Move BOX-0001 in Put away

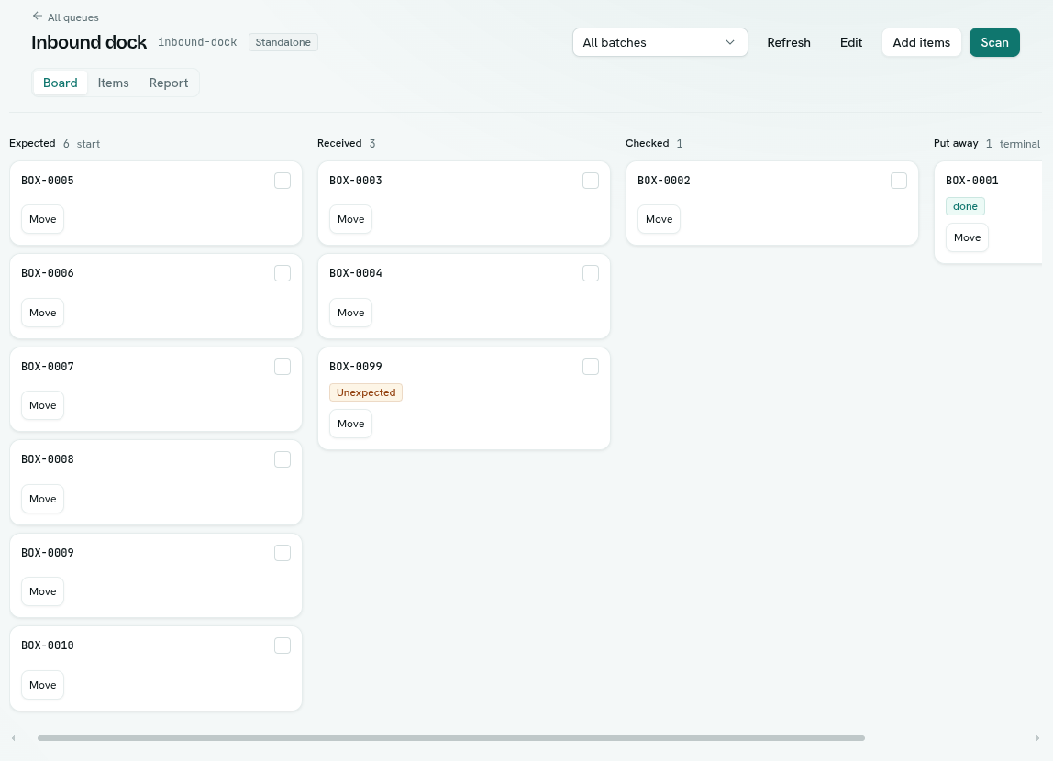tap(967, 237)
